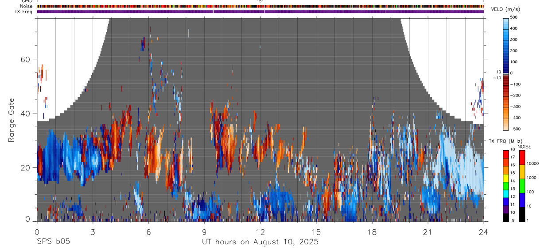The width and height of the screenshot is (544, 251).
Task: Click velocity scale label '400'
Action: (x=514, y=28)
